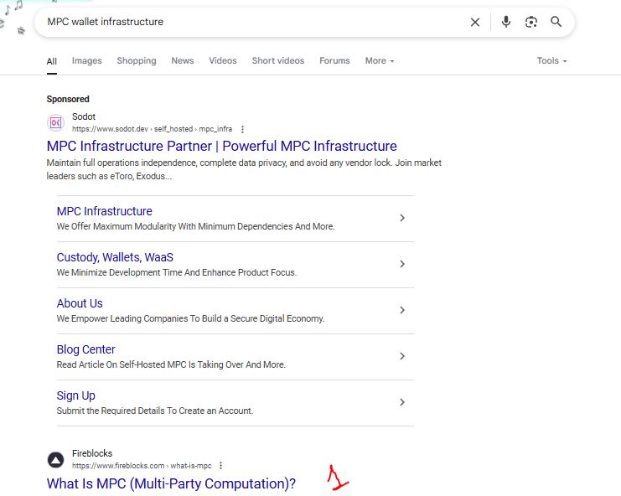This screenshot has height=496, width=621.
Task: Click the Sodot favicon logo
Action: pos(56,122)
